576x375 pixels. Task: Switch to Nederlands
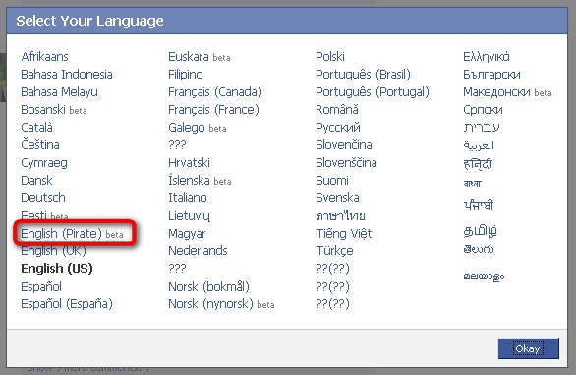tap(198, 251)
